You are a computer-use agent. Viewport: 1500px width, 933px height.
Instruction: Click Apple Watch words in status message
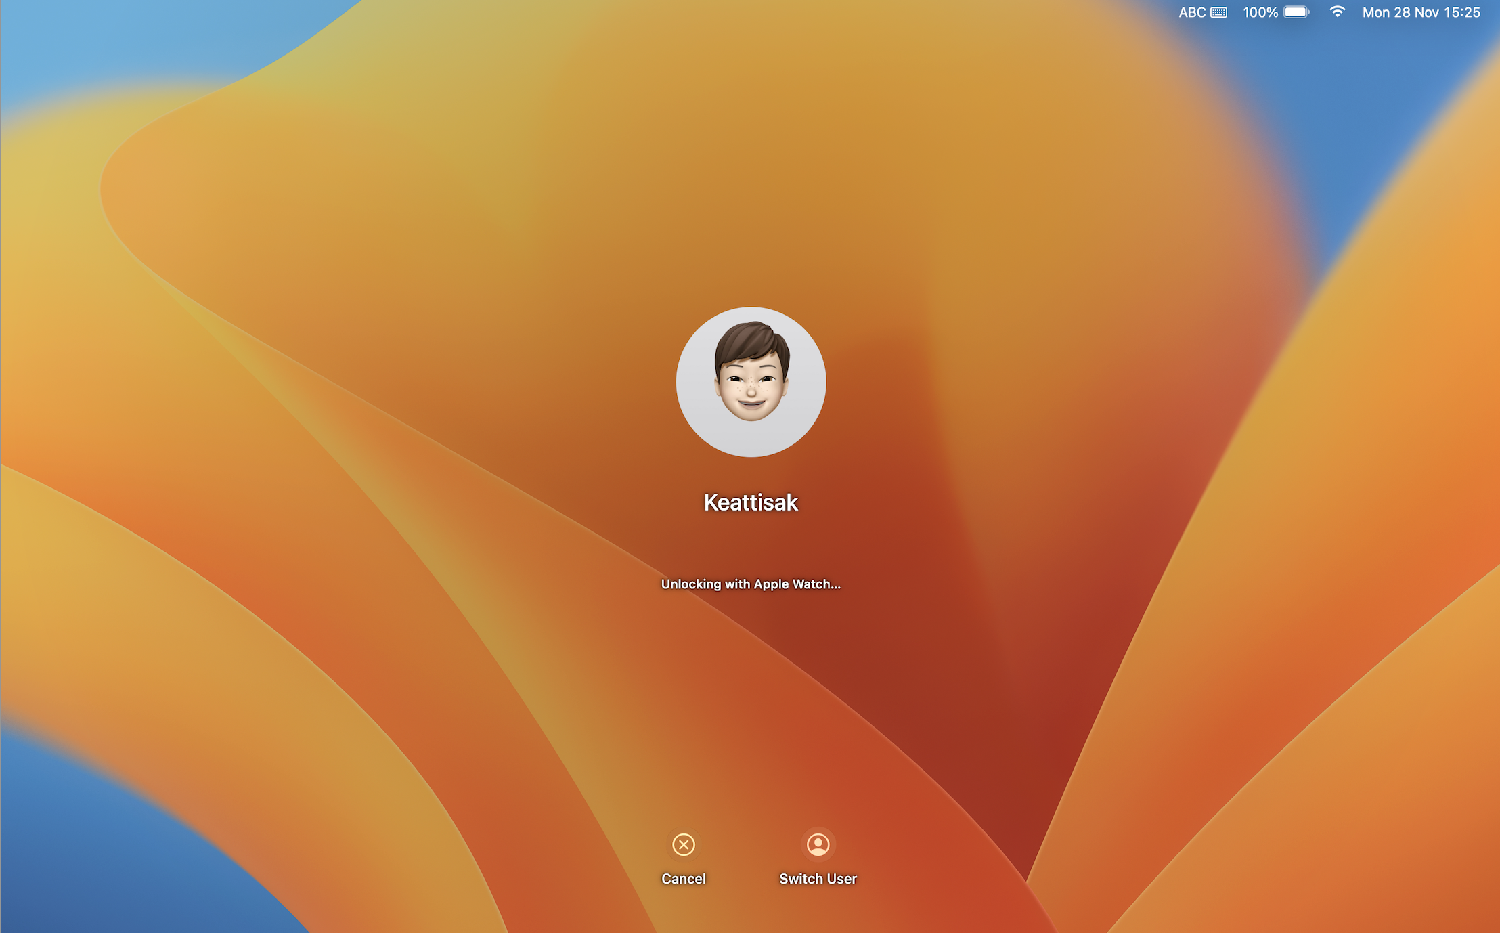[792, 584]
